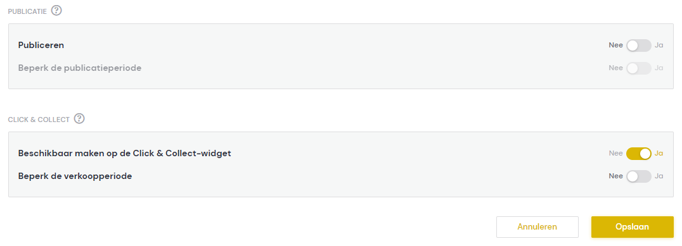Click the PUBLICATIE section heading

click(x=27, y=11)
